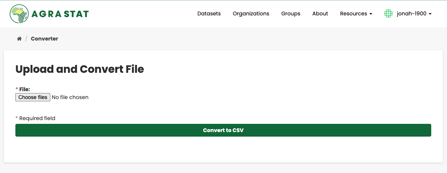447x173 pixels.
Task: Click the jonah-1900 username text
Action: (412, 14)
